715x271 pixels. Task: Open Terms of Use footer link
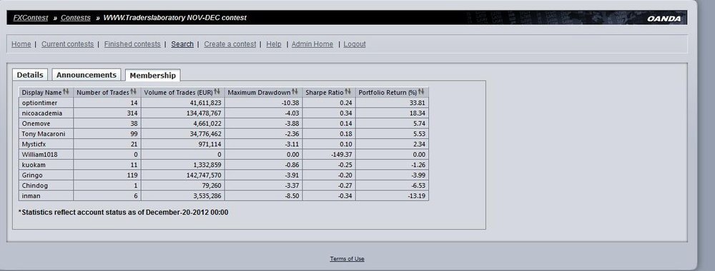coord(347,259)
